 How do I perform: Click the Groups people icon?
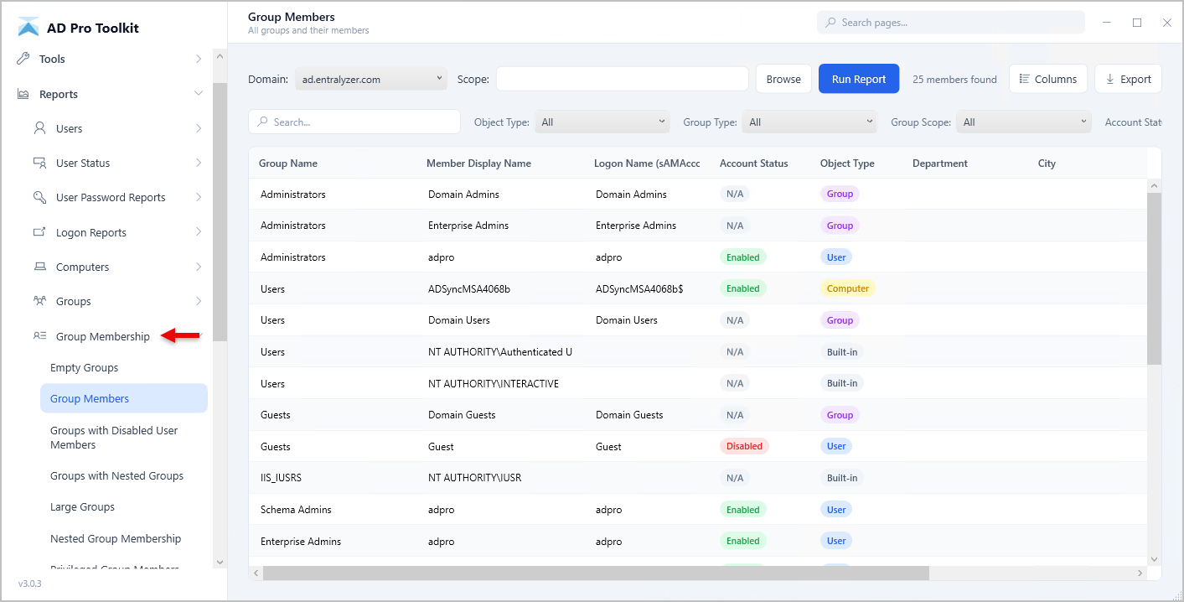(39, 301)
